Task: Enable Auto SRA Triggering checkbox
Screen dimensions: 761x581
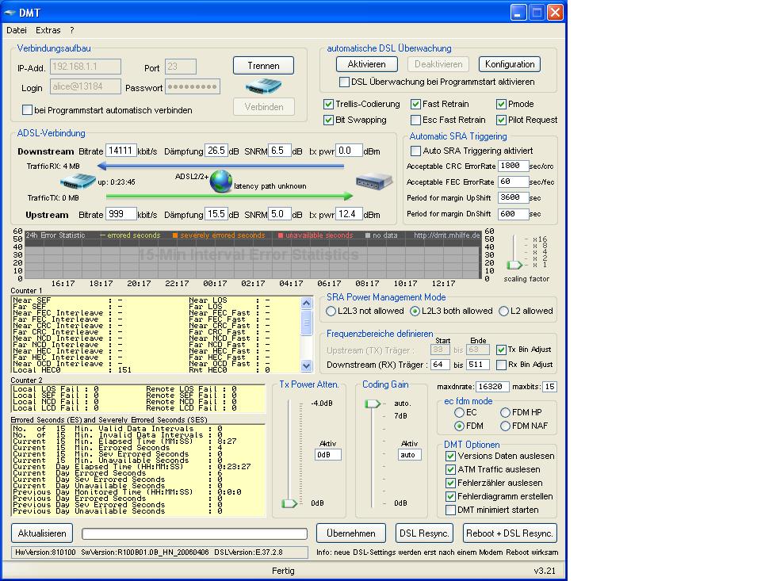Action: pyautogui.click(x=415, y=151)
